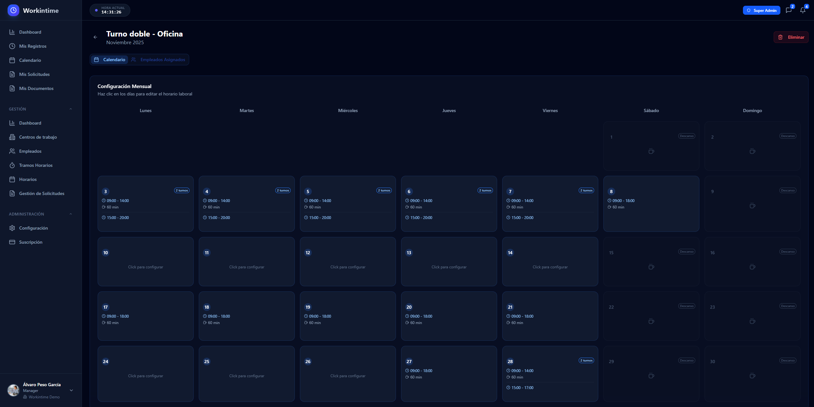Click the Suscripción card icon
Screen dimensions: 814x407
(x=12, y=242)
